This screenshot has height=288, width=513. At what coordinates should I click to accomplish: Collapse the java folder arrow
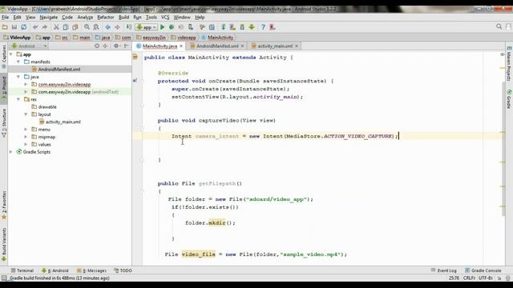point(18,77)
